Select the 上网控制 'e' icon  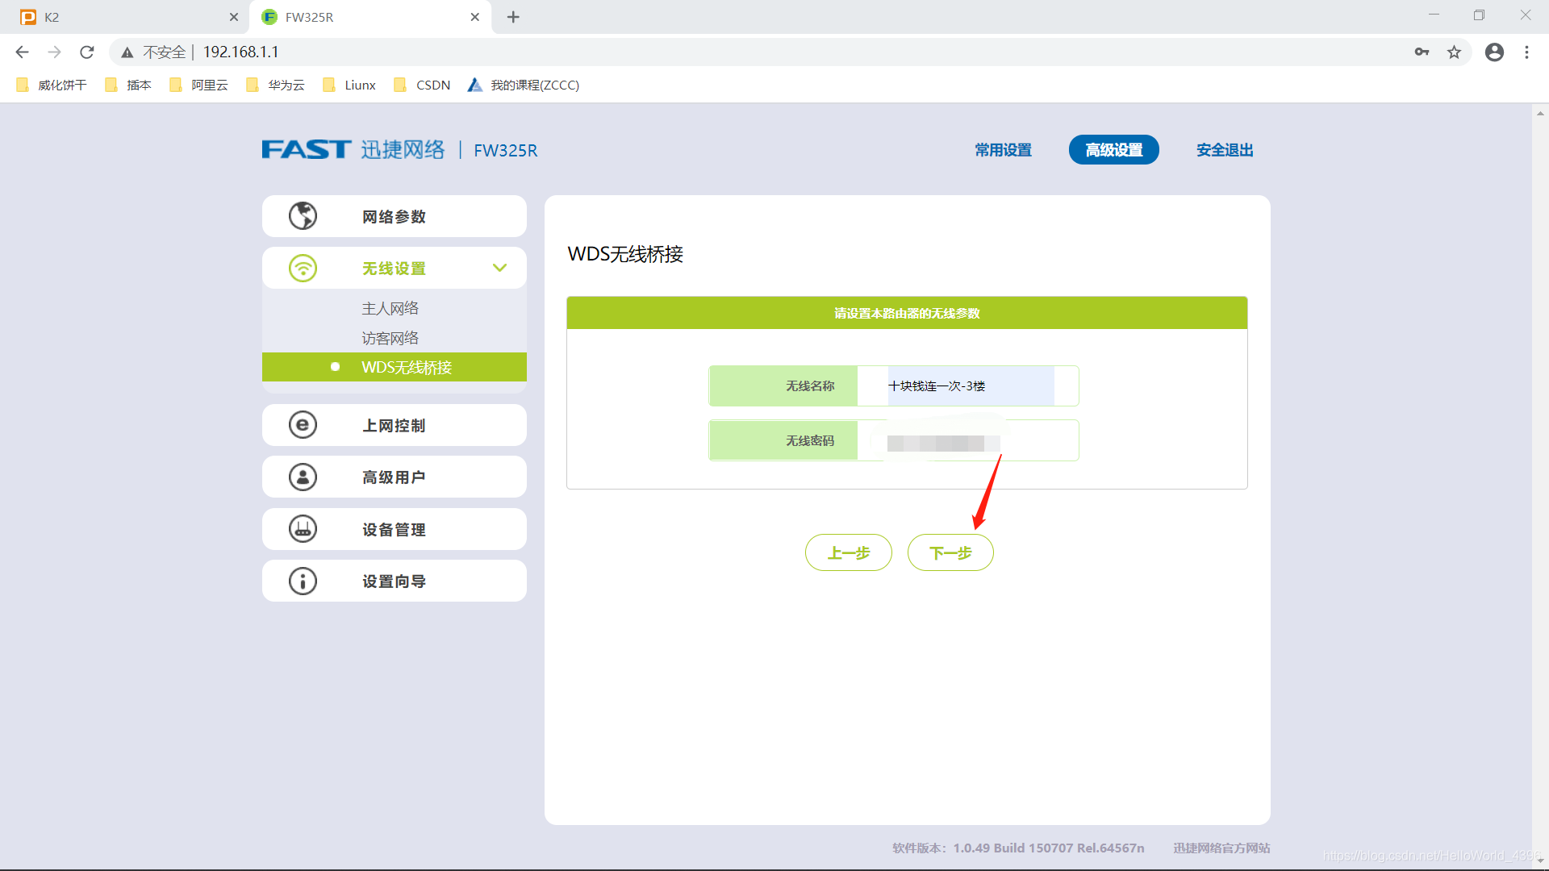(x=303, y=425)
